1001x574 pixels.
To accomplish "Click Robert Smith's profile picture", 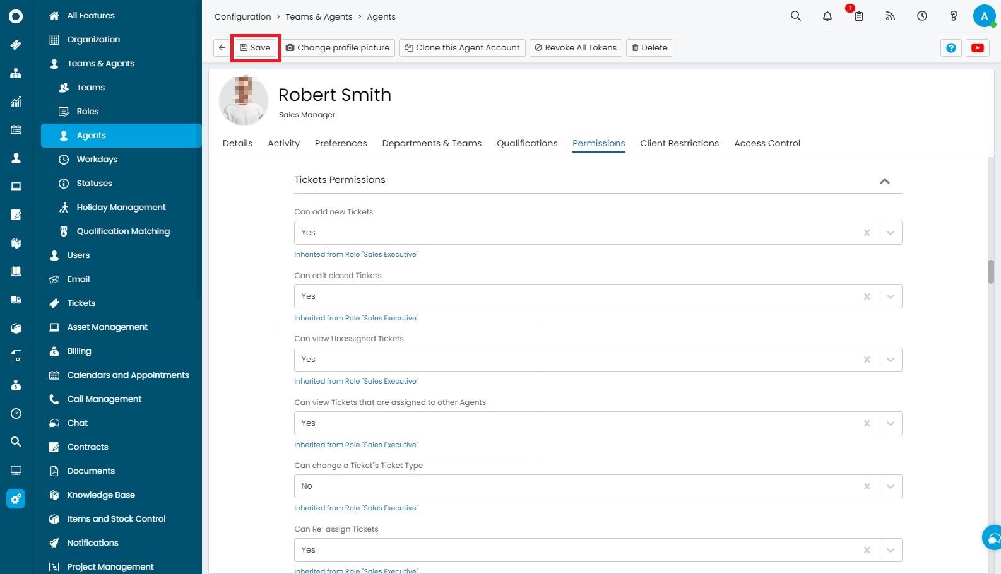I will coord(243,100).
